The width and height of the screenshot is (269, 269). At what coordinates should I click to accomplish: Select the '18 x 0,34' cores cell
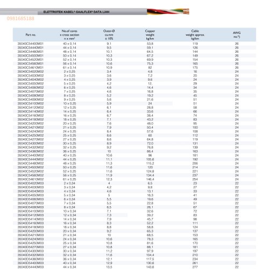[69, 227]
